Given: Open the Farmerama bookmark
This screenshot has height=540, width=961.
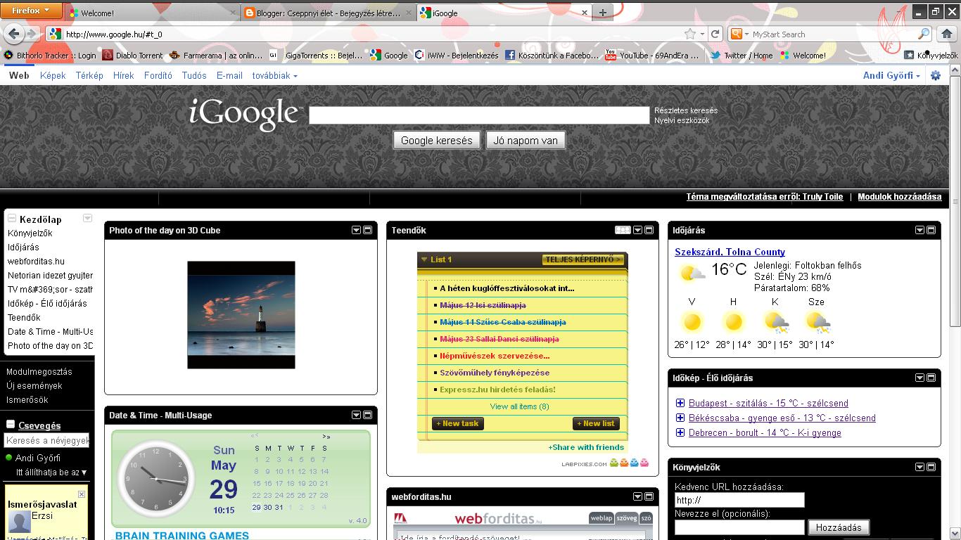Looking at the screenshot, I should pos(216,55).
